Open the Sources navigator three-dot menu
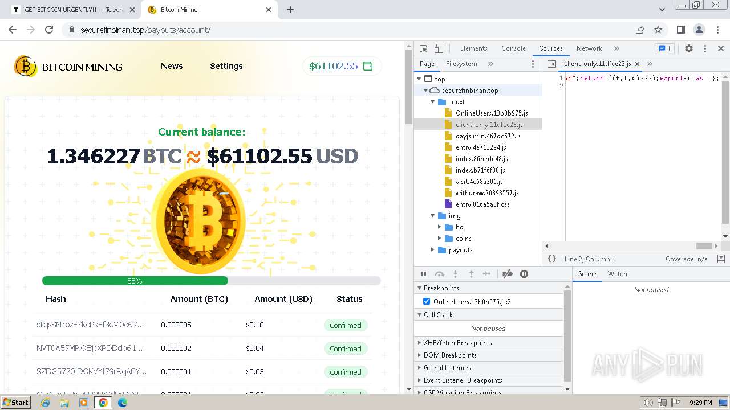This screenshot has height=410, width=730. click(533, 64)
